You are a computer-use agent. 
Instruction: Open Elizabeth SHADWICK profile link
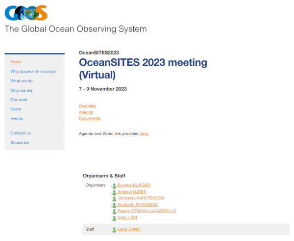137,204
